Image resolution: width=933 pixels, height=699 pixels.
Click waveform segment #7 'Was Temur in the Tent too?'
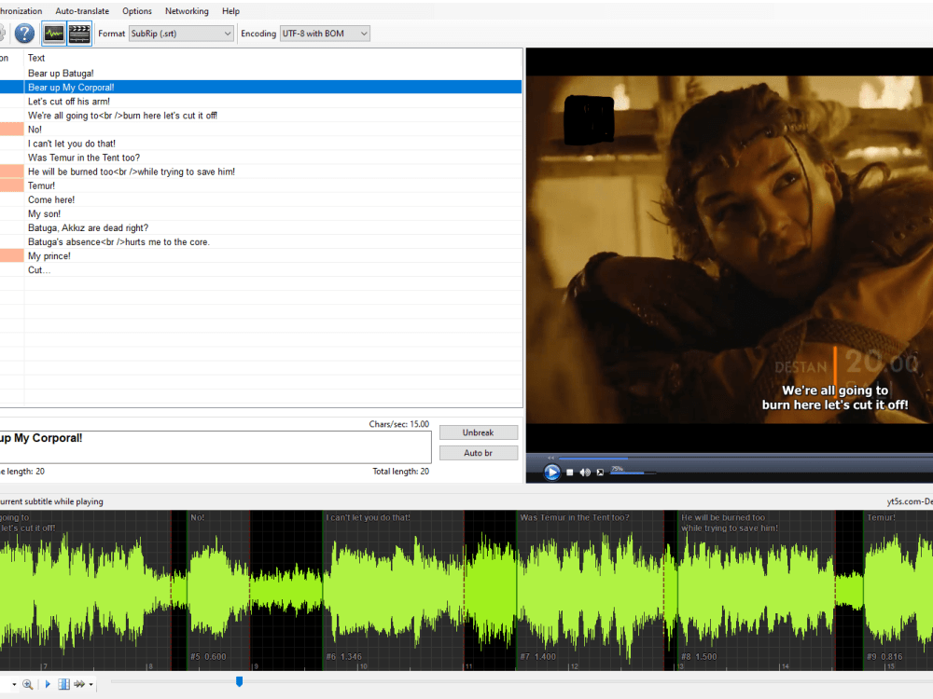(x=591, y=588)
